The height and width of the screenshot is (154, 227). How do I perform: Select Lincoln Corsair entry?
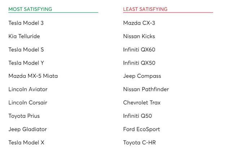pyautogui.click(x=28, y=102)
